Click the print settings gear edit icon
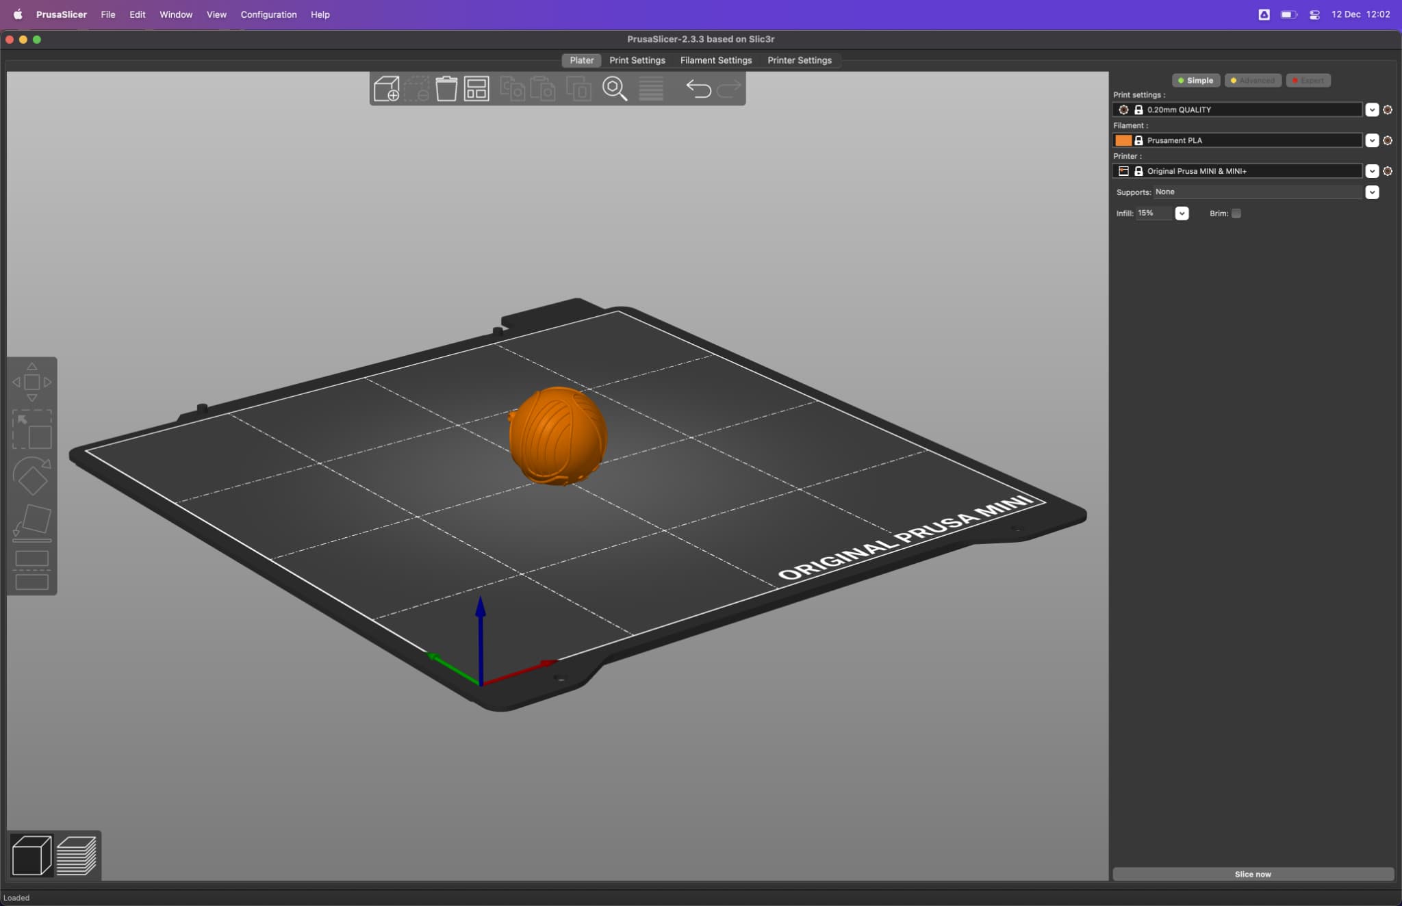The width and height of the screenshot is (1402, 906). 1388,109
